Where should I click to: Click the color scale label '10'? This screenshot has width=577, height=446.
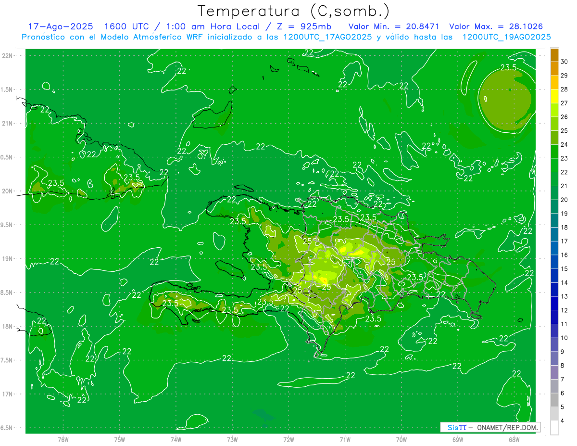(x=564, y=338)
